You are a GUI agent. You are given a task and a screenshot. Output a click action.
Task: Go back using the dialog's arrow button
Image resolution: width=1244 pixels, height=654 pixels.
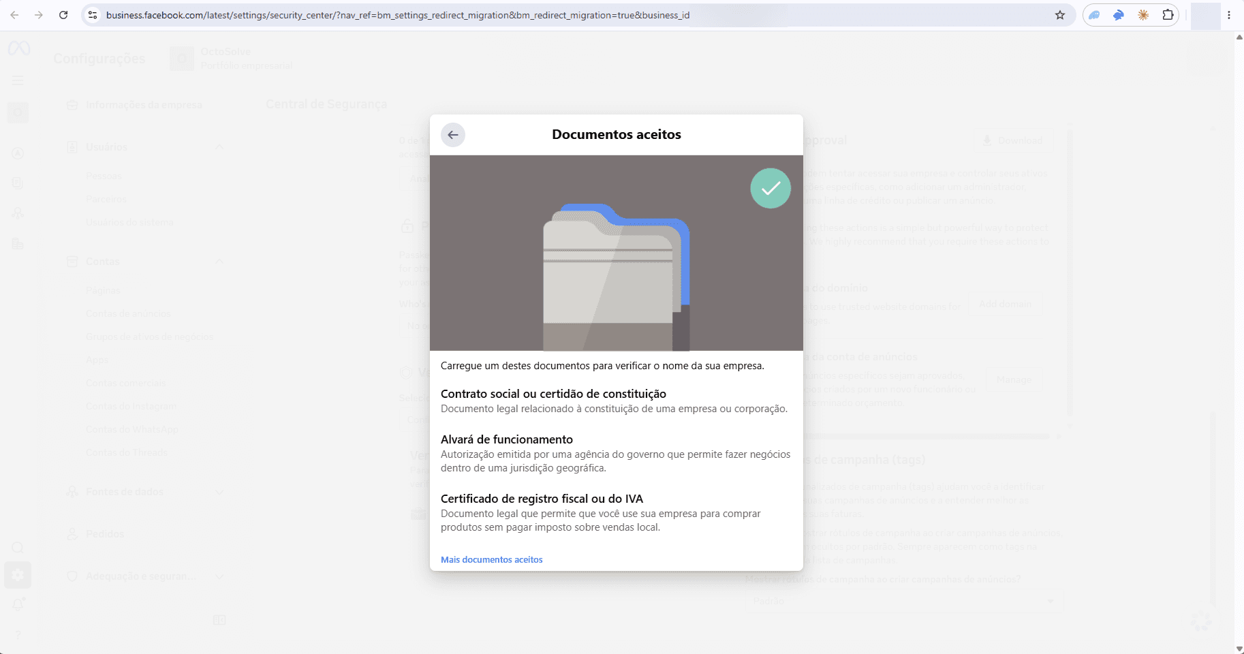pyautogui.click(x=453, y=135)
